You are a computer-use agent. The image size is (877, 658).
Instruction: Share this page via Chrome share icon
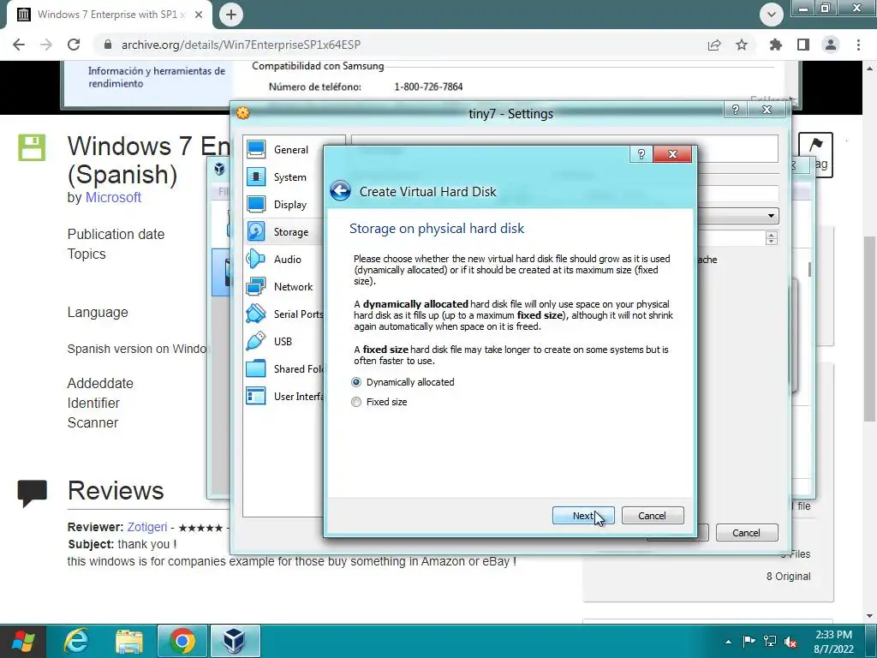(714, 45)
